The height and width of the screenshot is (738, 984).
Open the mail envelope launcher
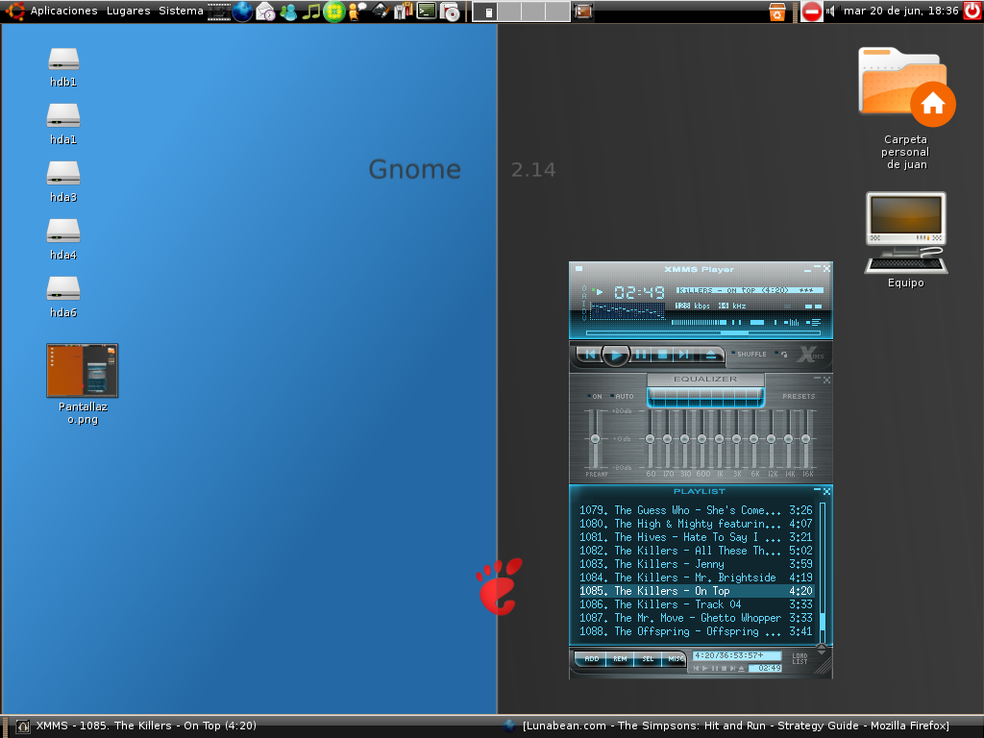pos(265,12)
